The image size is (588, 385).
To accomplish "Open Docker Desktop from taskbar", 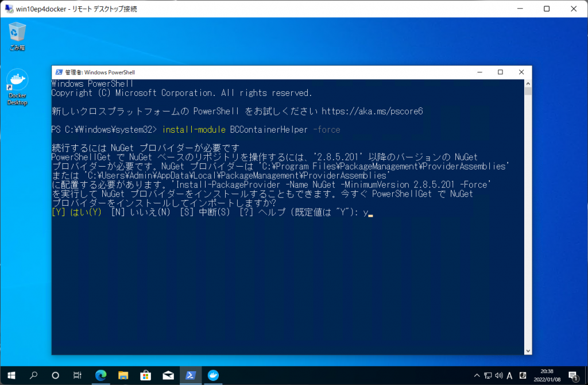I will point(213,375).
